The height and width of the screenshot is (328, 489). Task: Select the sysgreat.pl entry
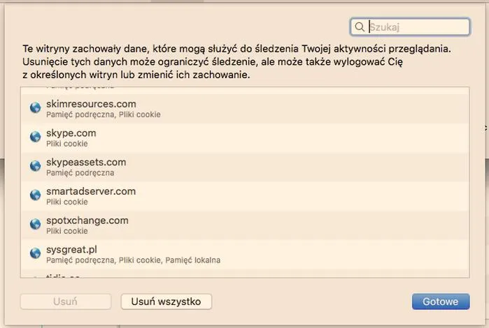[245, 255]
